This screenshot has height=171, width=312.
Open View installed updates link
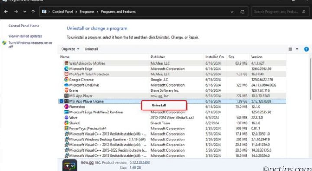point(25,36)
